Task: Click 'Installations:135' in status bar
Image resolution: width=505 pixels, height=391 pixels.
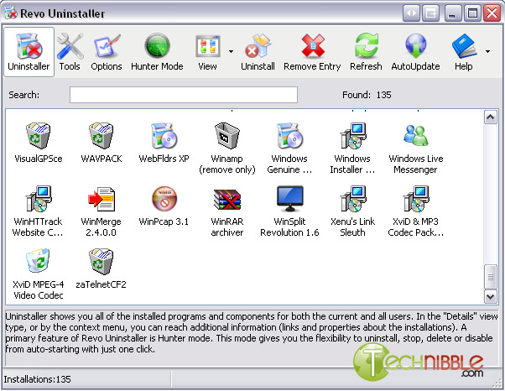Action: coord(38,379)
